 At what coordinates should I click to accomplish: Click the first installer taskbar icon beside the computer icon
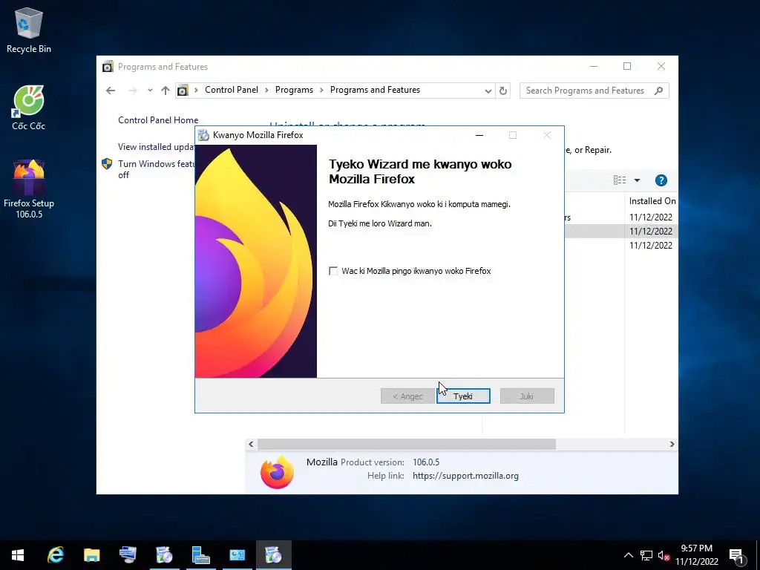164,555
